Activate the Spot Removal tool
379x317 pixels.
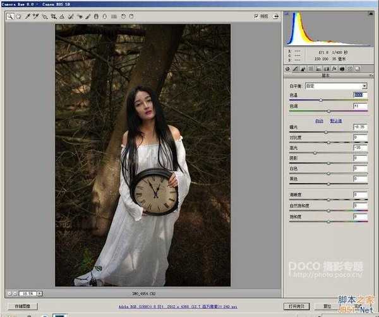pyautogui.click(x=71, y=16)
